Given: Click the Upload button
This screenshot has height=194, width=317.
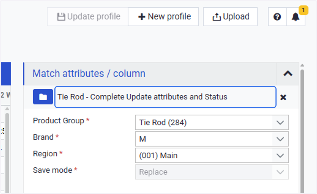Looking at the screenshot, I should pyautogui.click(x=230, y=17).
